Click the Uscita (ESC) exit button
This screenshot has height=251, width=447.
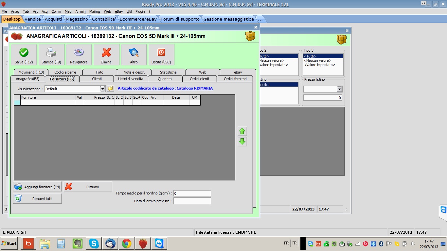161,55
